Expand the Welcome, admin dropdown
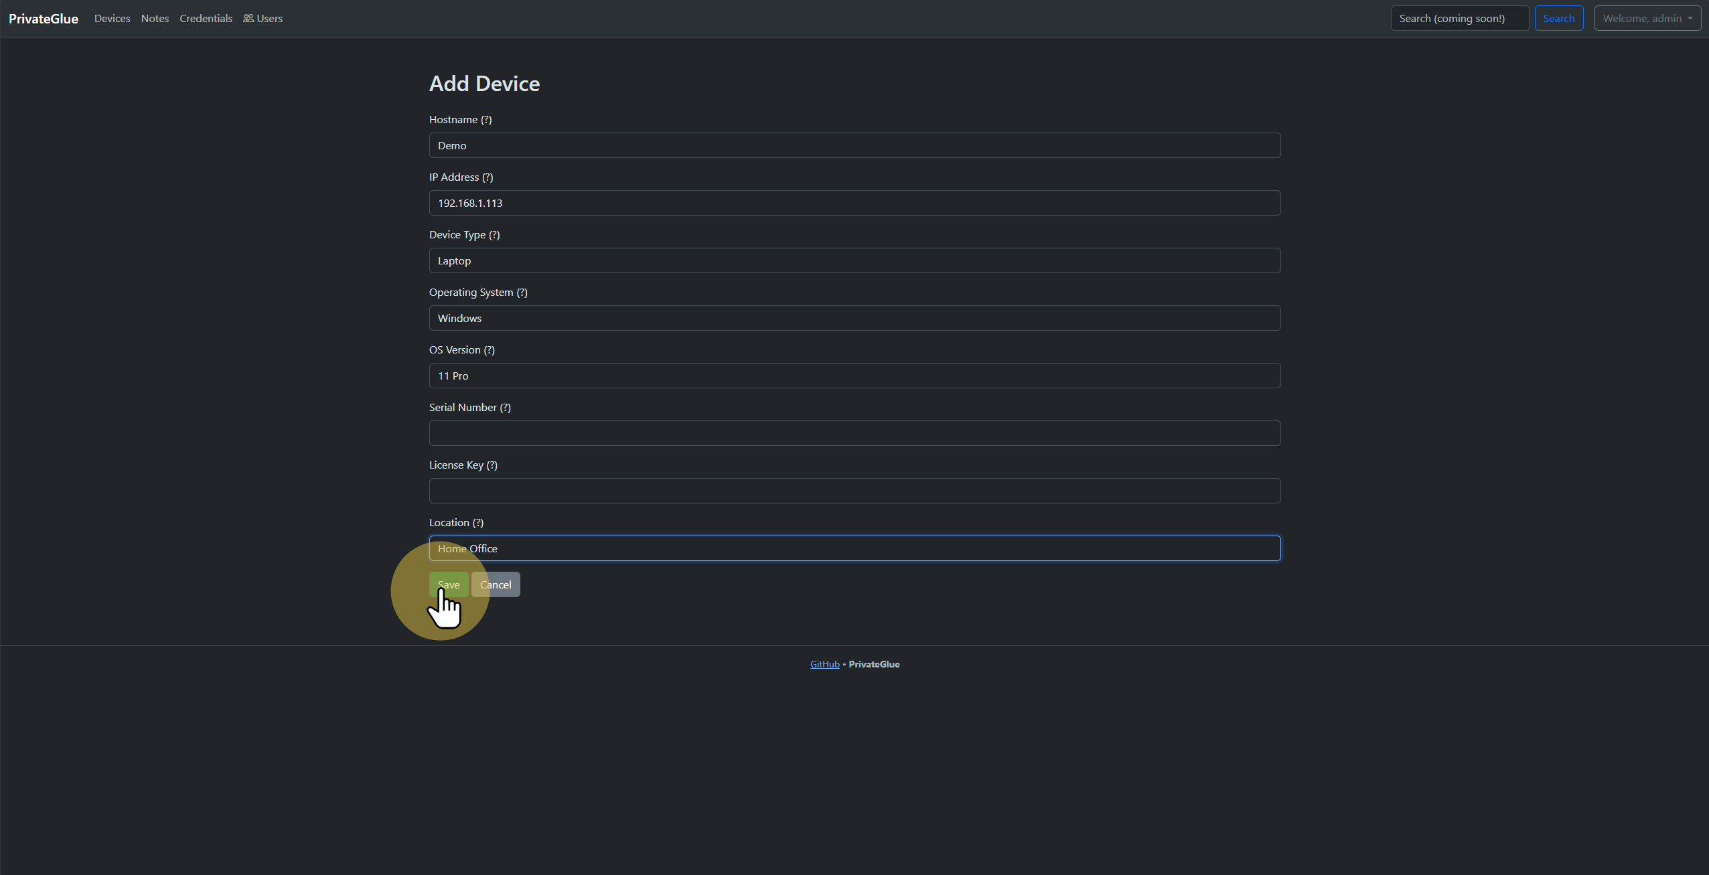The width and height of the screenshot is (1709, 875). point(1647,18)
